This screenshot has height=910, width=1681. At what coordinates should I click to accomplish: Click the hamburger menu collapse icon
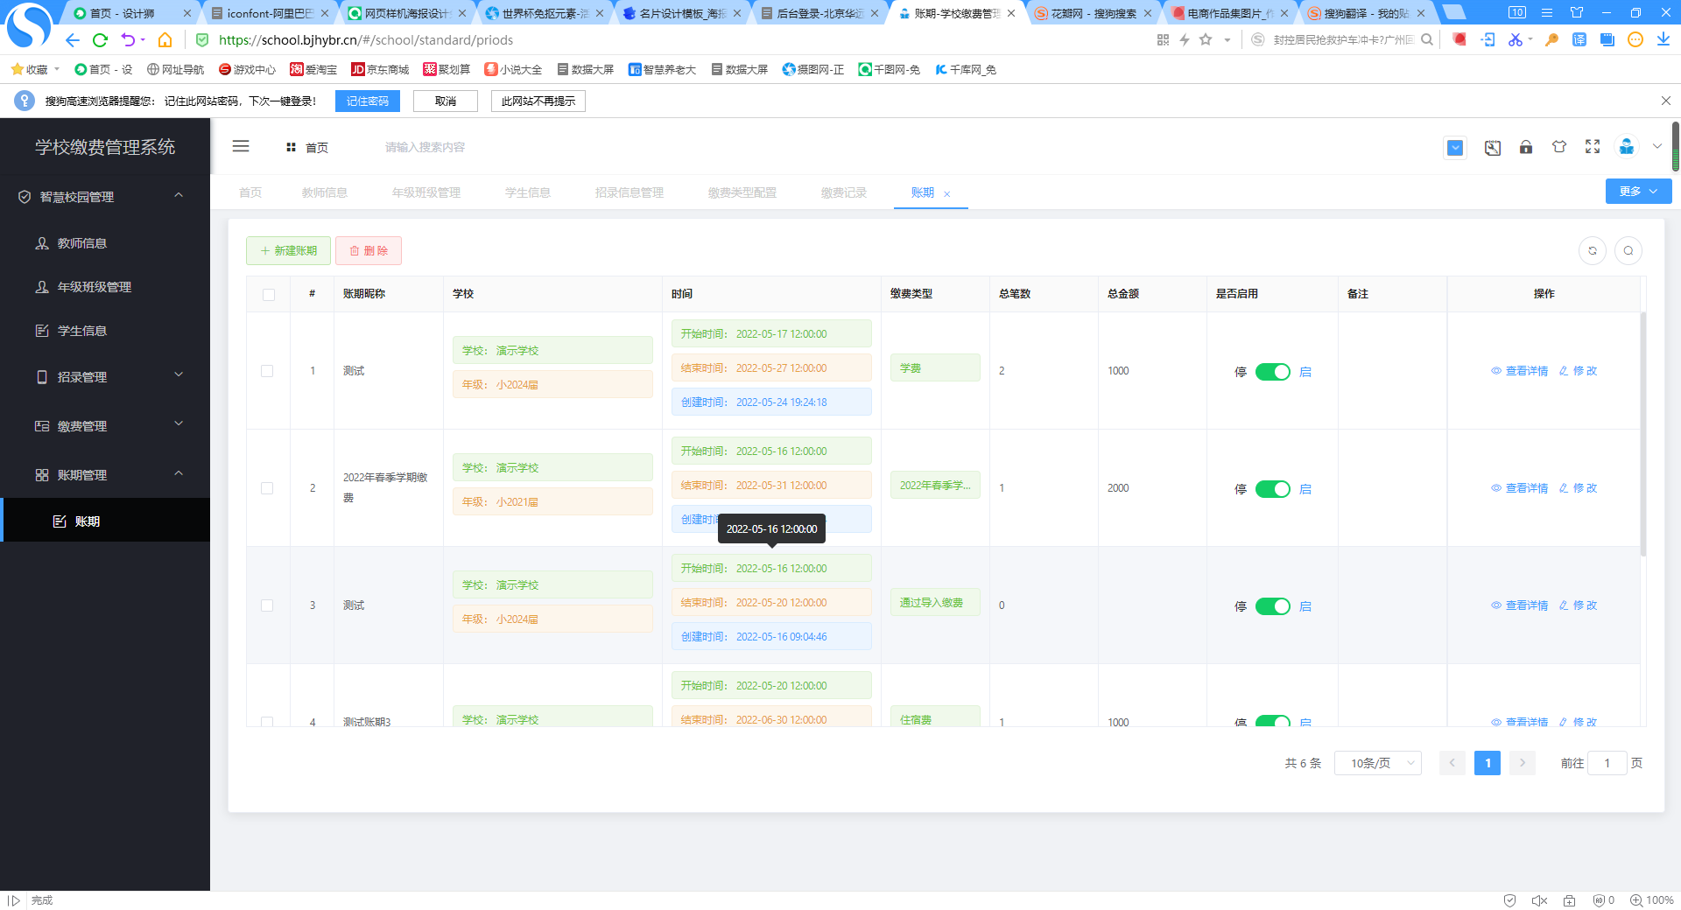coord(241,147)
